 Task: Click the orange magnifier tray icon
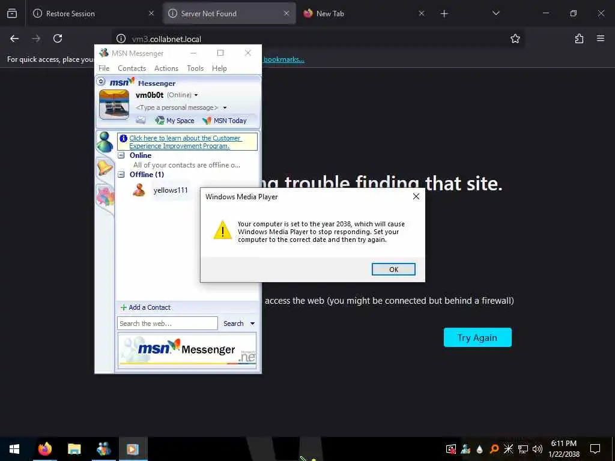[494, 449]
